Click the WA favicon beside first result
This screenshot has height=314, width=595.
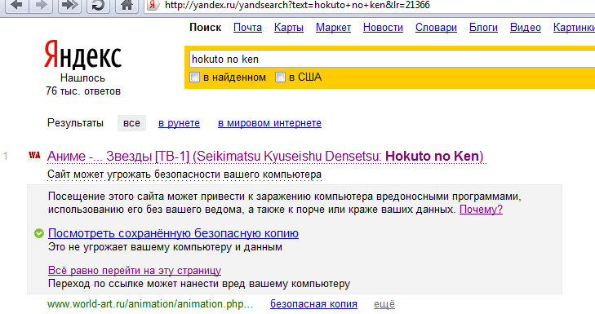coord(34,156)
